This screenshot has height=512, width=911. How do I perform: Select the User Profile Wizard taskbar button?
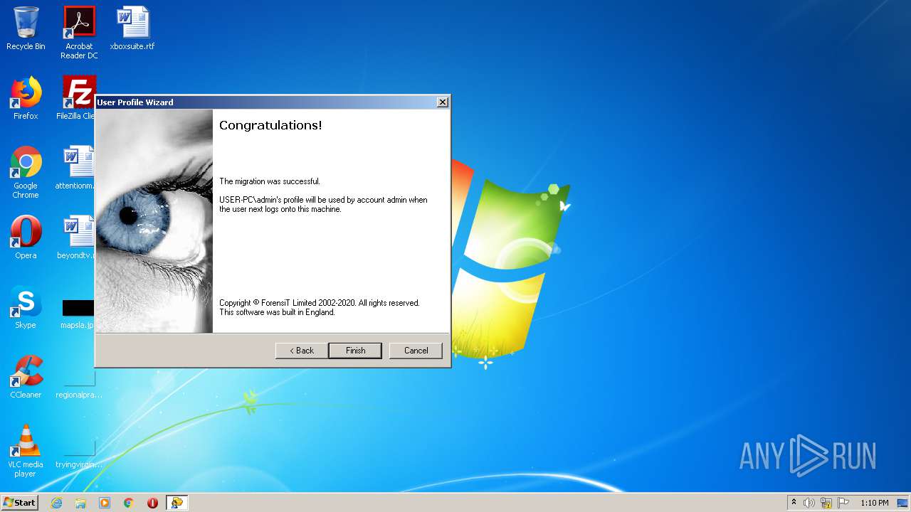177,503
